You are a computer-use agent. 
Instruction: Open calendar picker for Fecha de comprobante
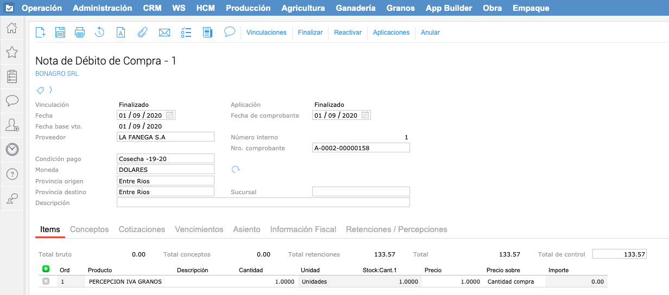point(365,116)
